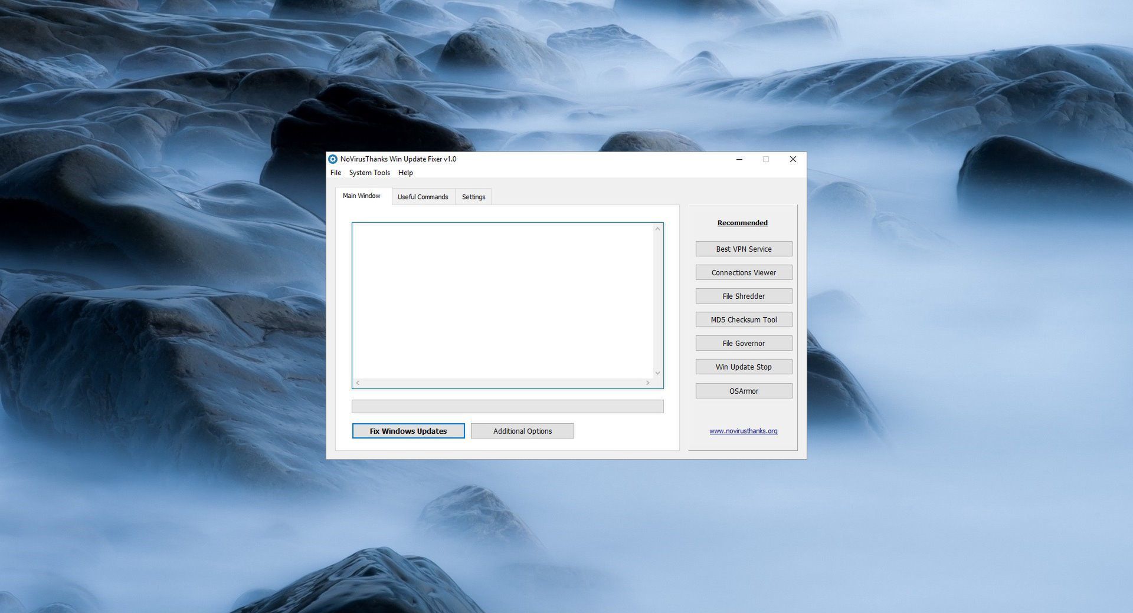Click the progress bar below the log area

(507, 406)
